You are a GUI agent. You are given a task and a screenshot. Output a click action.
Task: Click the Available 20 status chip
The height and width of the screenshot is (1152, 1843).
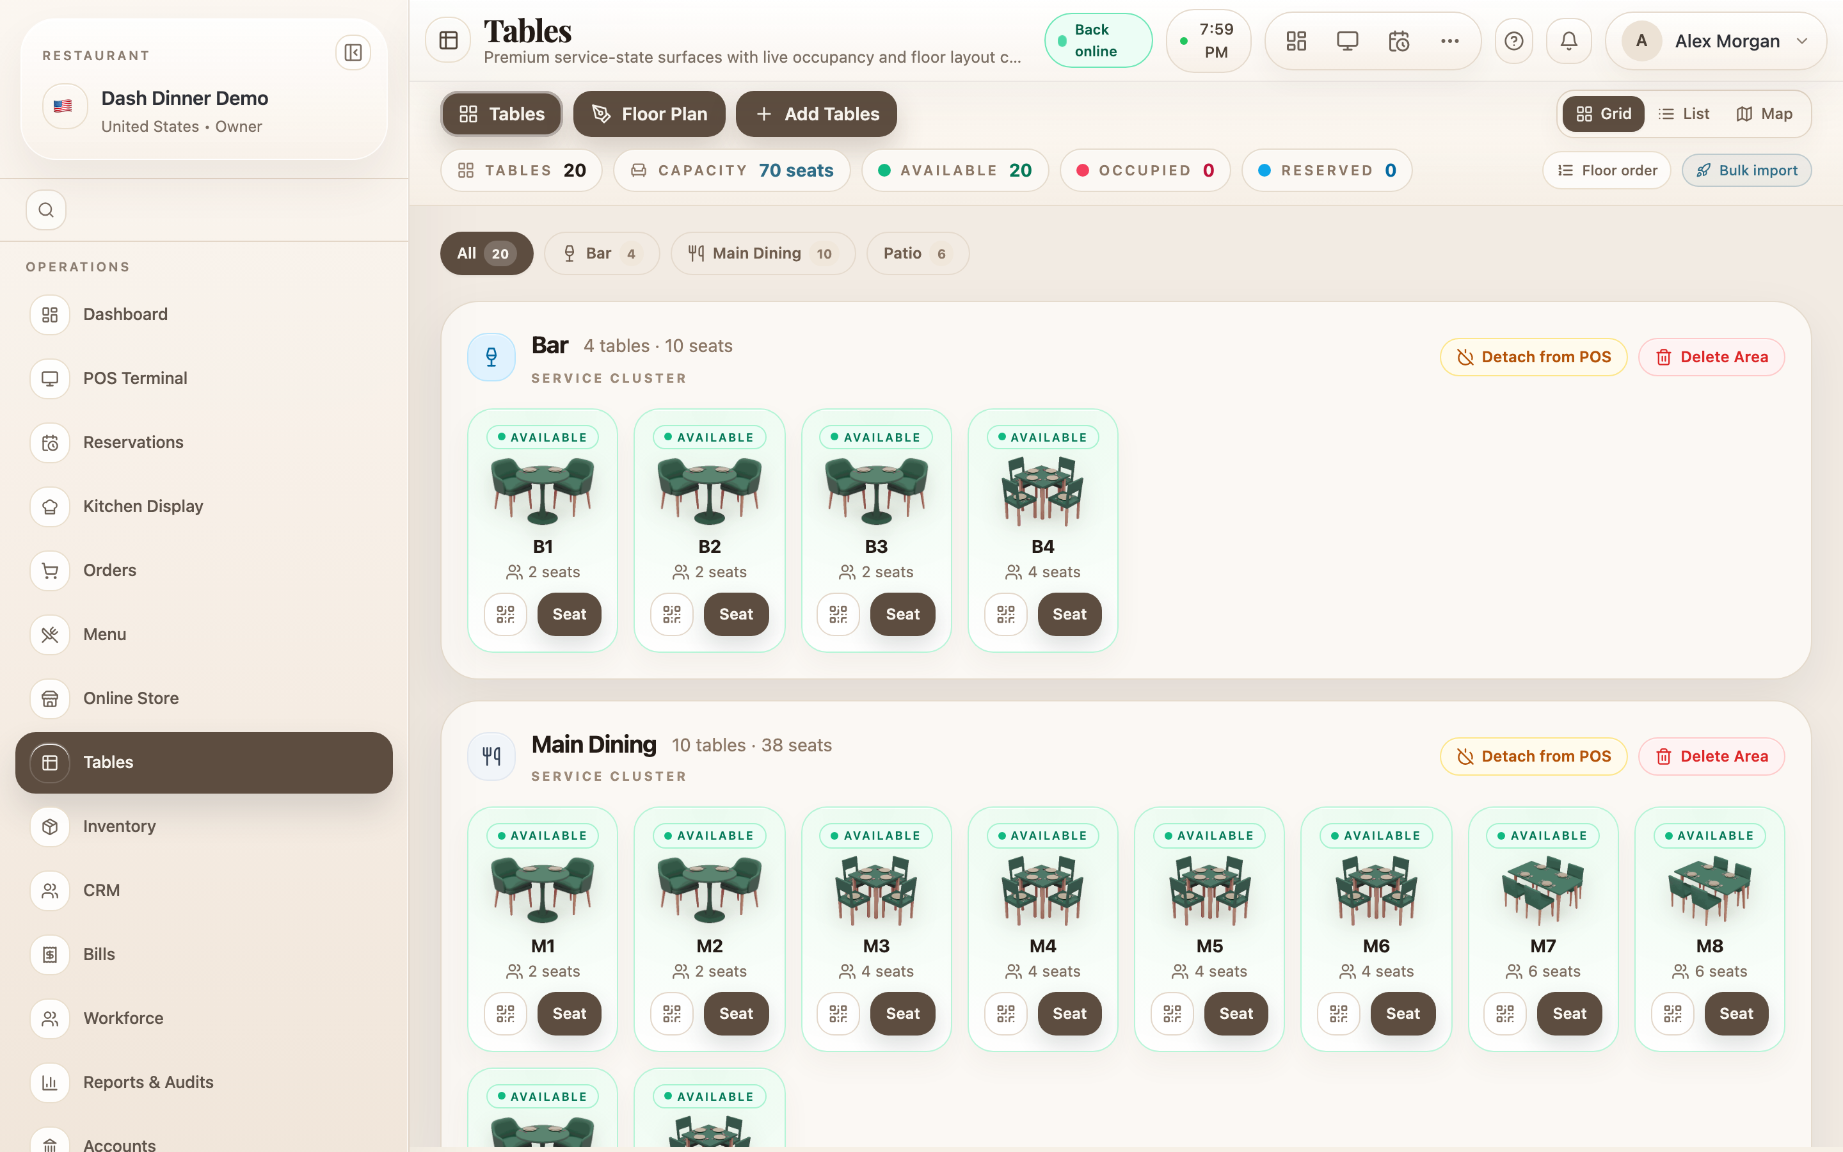click(x=955, y=170)
